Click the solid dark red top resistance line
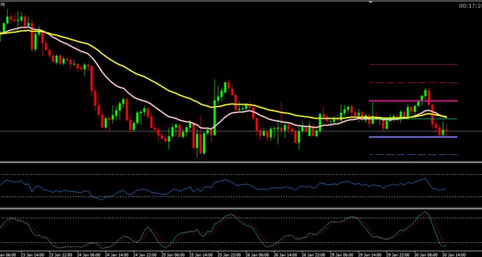This screenshot has height=257, width=482. (413, 65)
